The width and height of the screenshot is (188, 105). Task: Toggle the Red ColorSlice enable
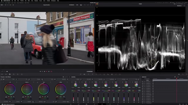click(72, 82)
